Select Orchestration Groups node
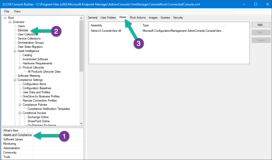Image resolution: width=272 pixels, height=160 pixels. (31, 43)
